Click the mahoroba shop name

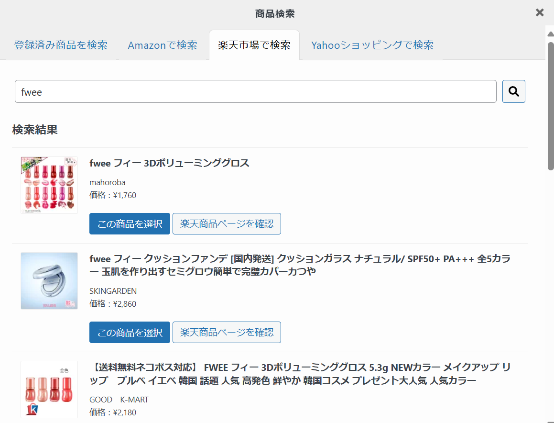click(108, 182)
